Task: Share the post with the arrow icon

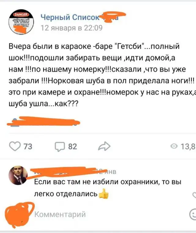Action: (x=104, y=146)
